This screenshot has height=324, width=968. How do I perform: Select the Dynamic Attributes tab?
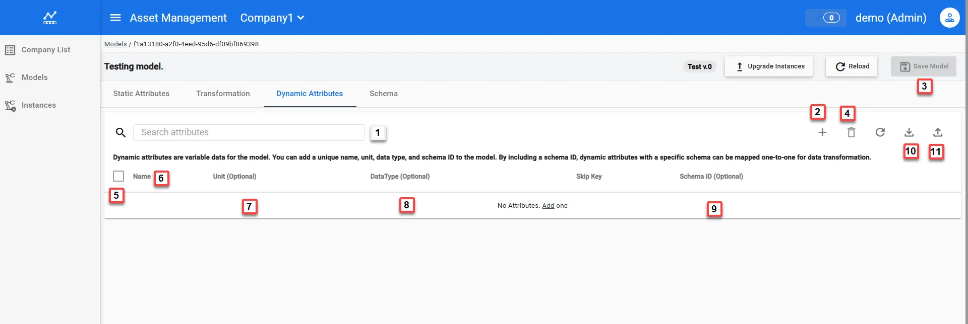(310, 94)
